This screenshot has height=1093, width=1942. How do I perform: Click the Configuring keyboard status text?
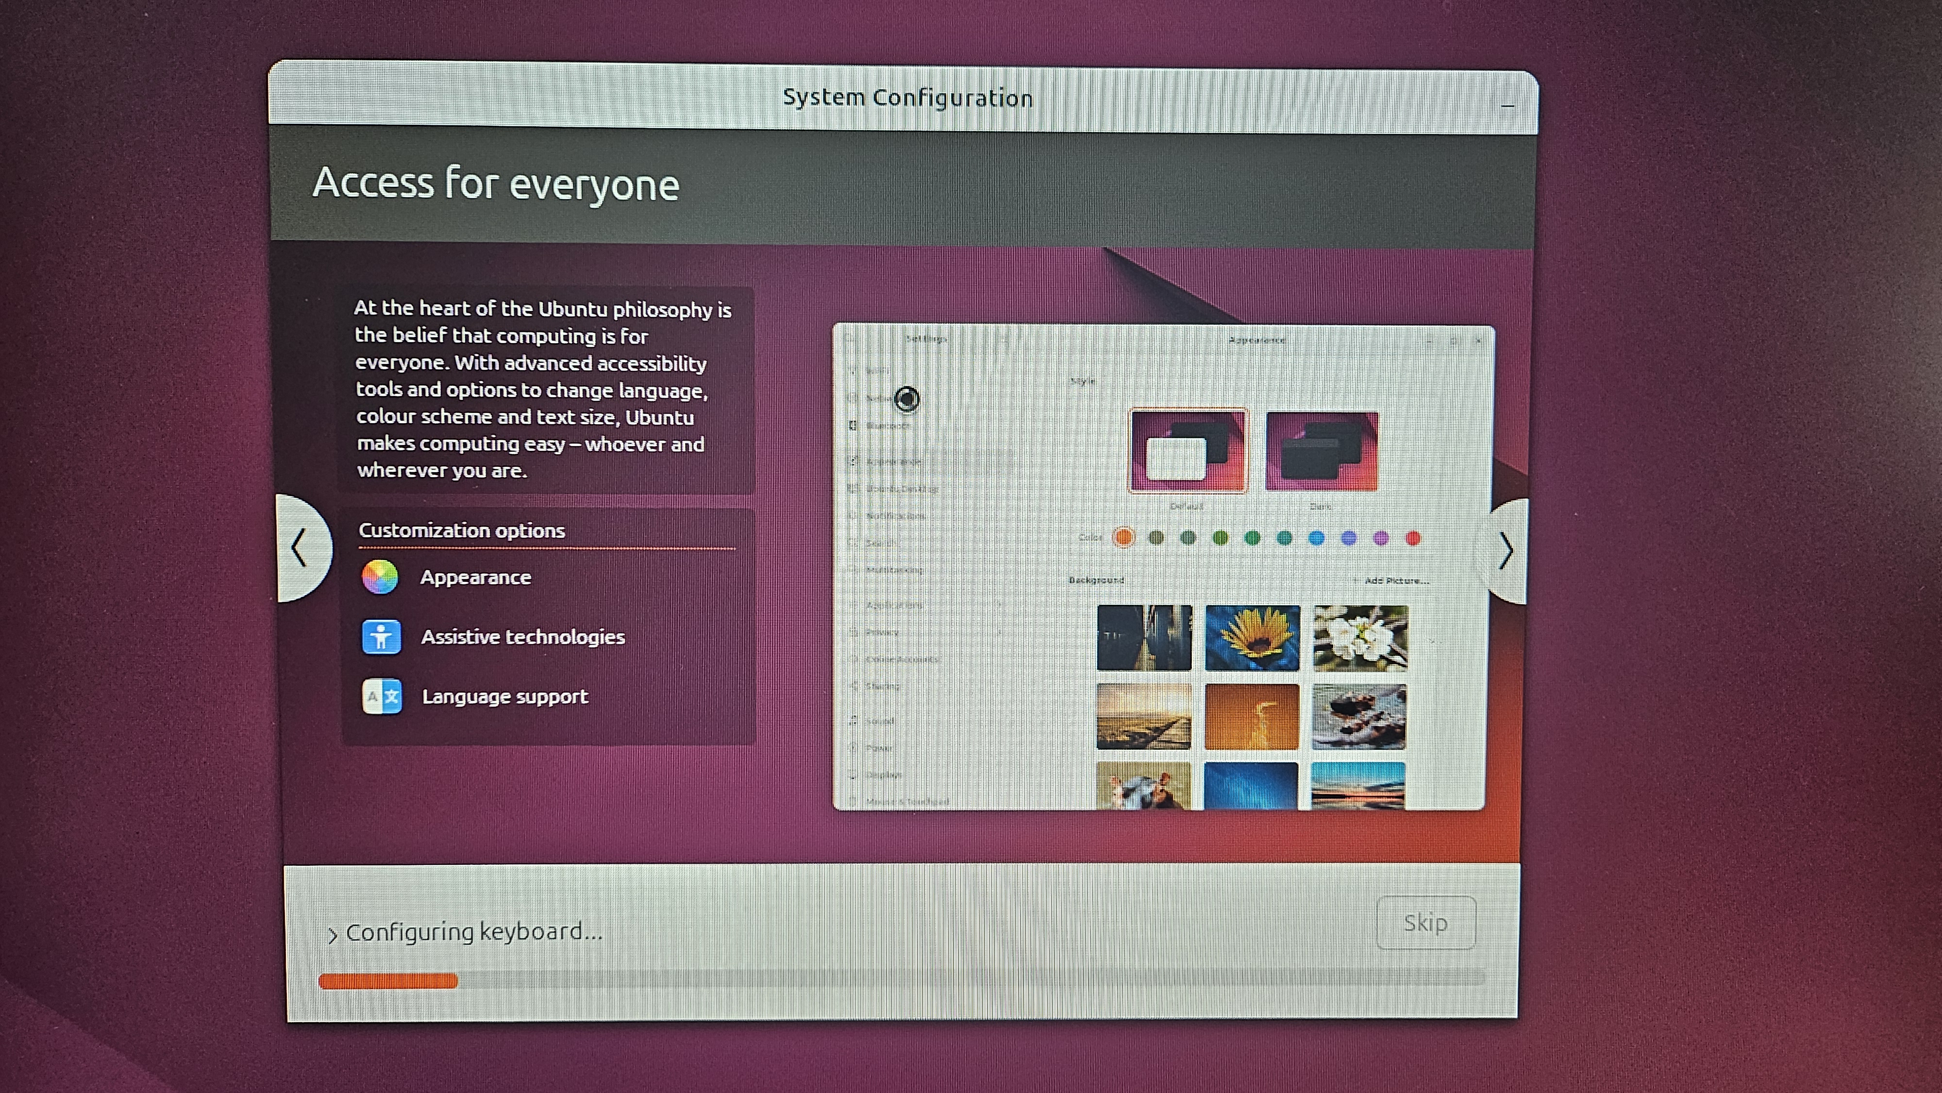point(473,932)
